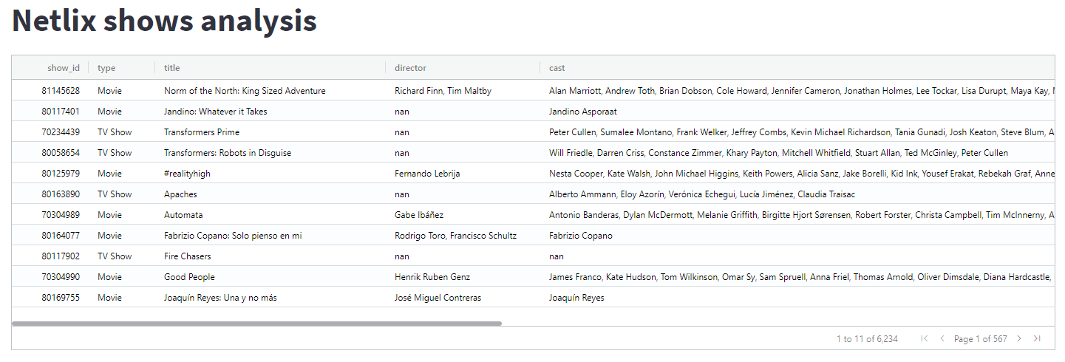Click title 'Fire Chasers'
Viewport: 1065px width, 362px height.
[x=187, y=256]
